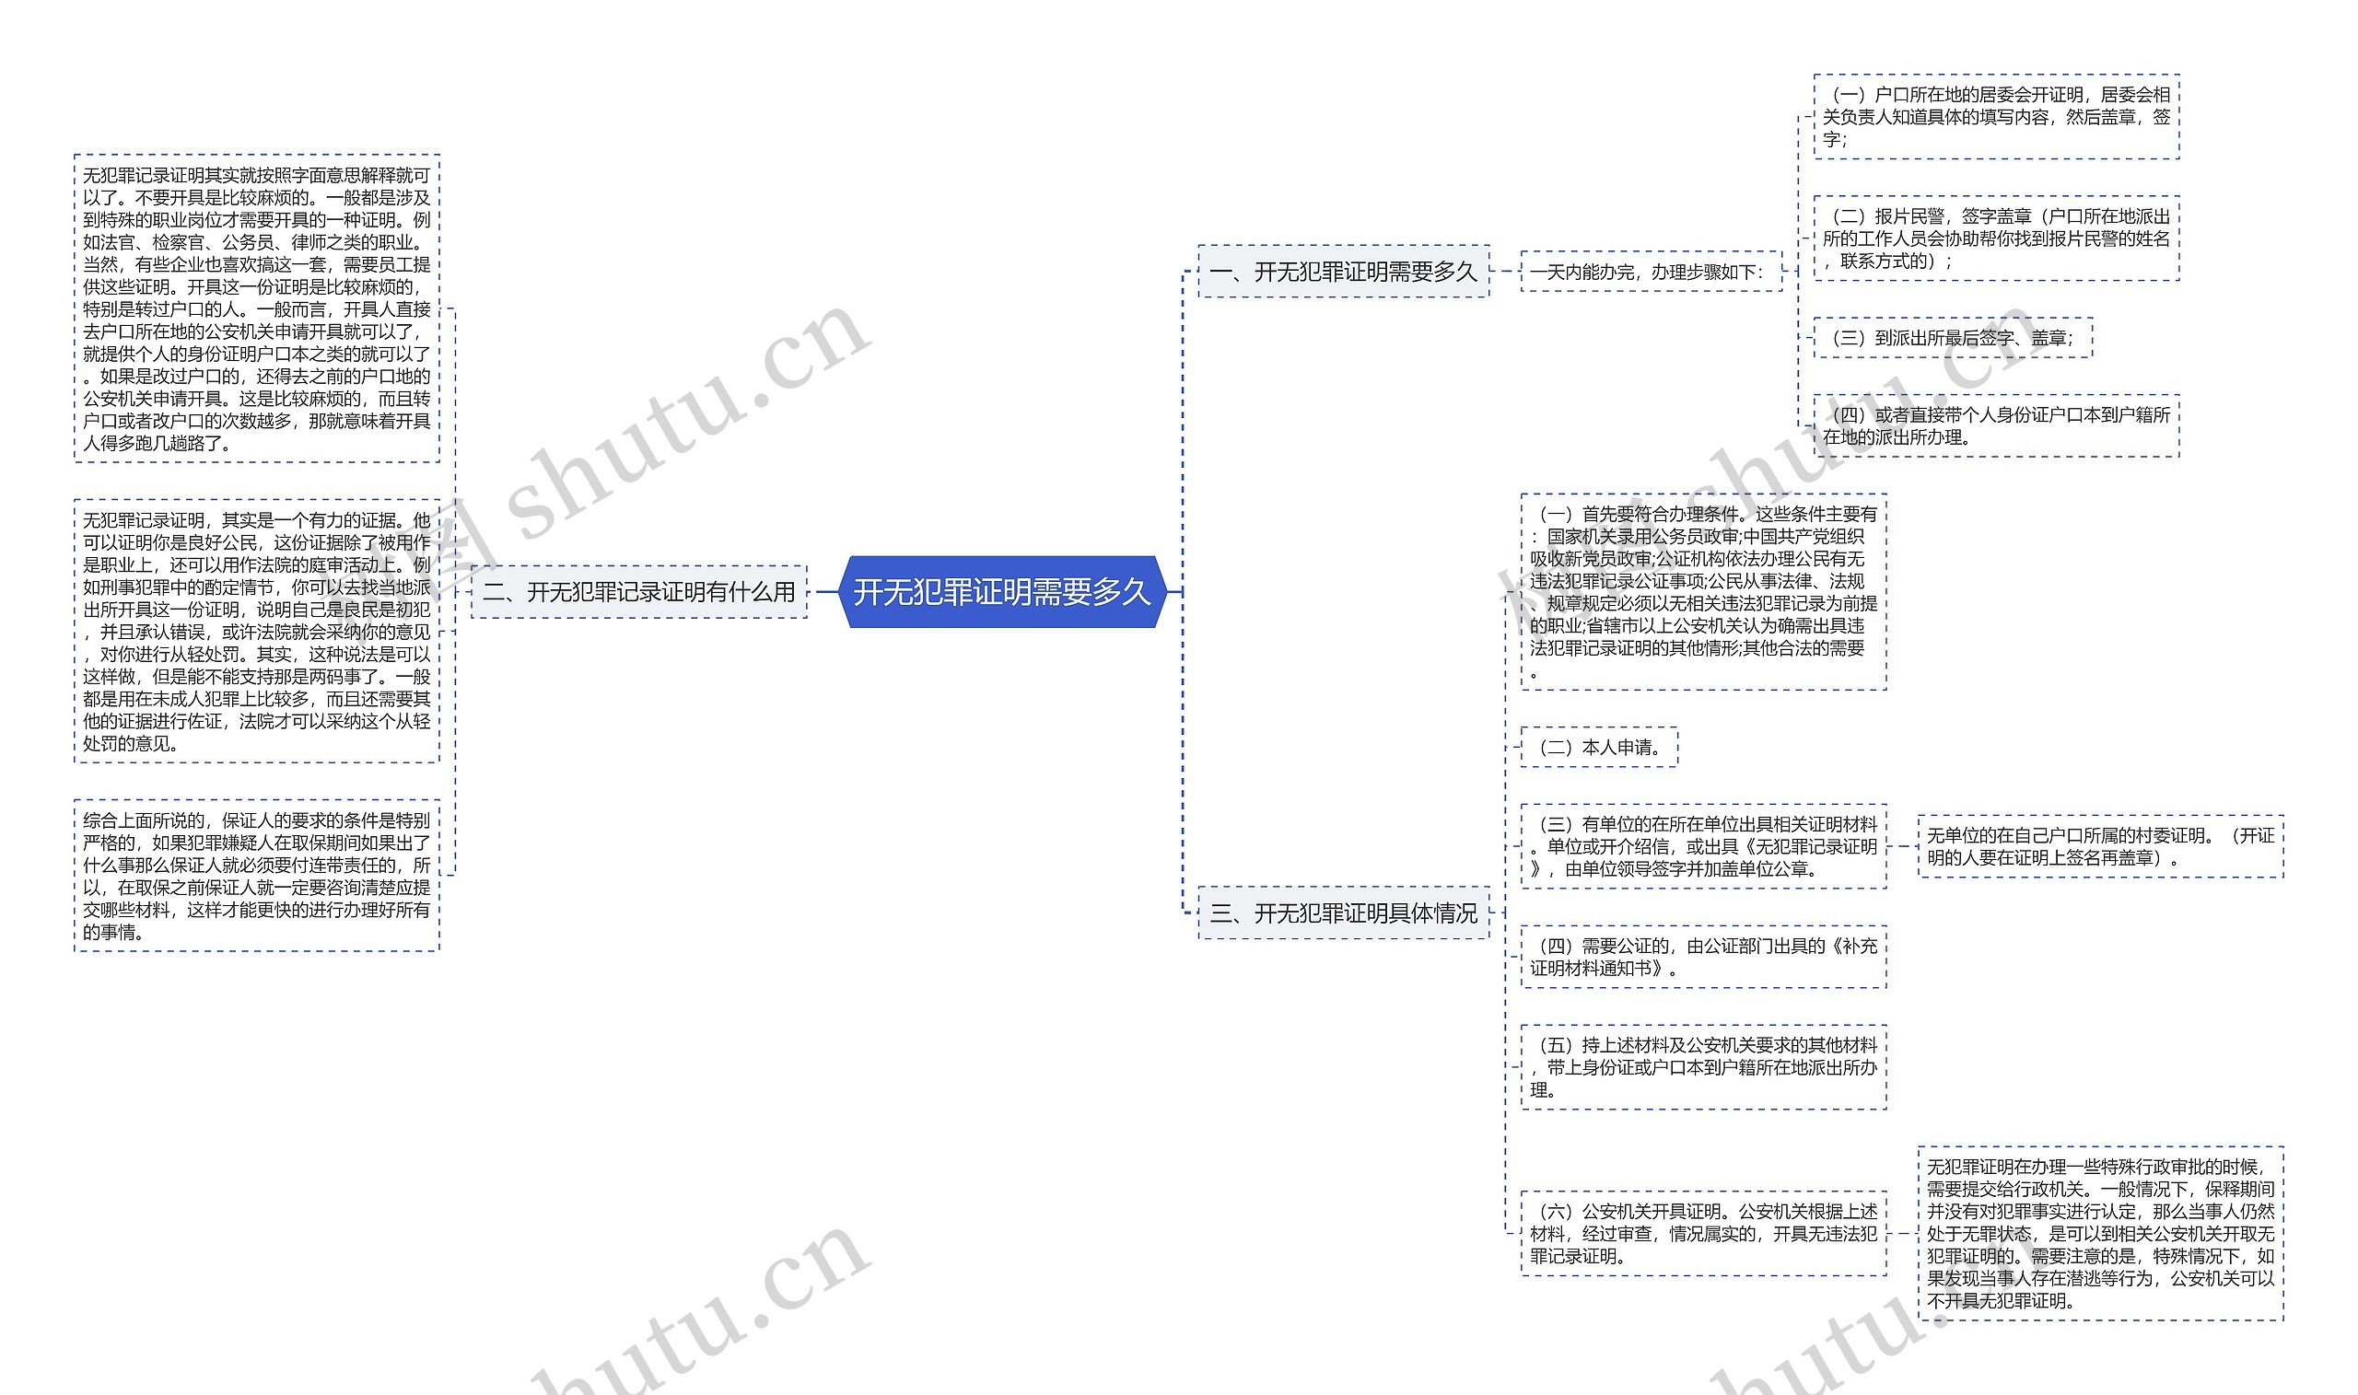
Task: Select the central node 开无犯罪证明需要多久
Action: [x=1002, y=592]
